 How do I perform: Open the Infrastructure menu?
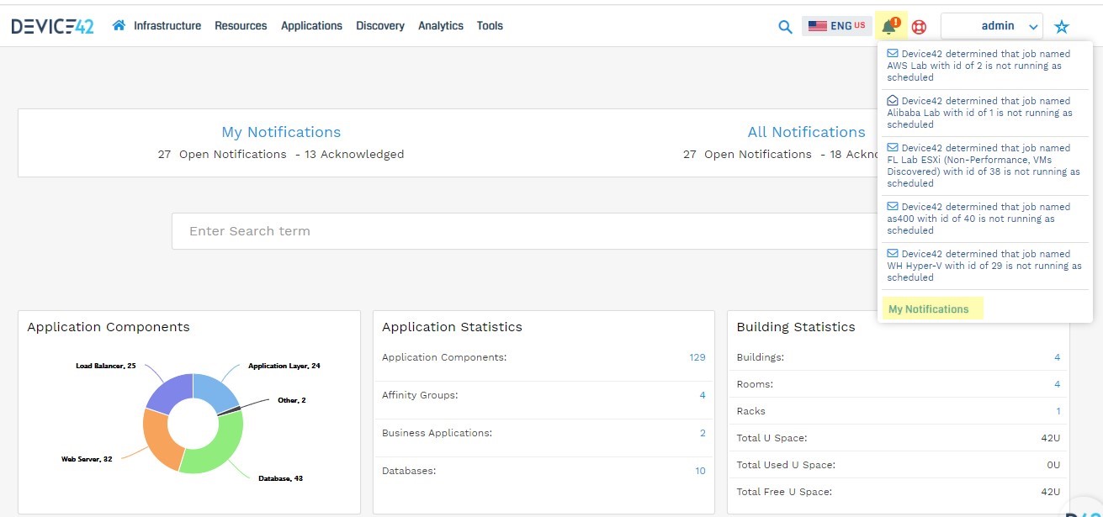point(167,26)
